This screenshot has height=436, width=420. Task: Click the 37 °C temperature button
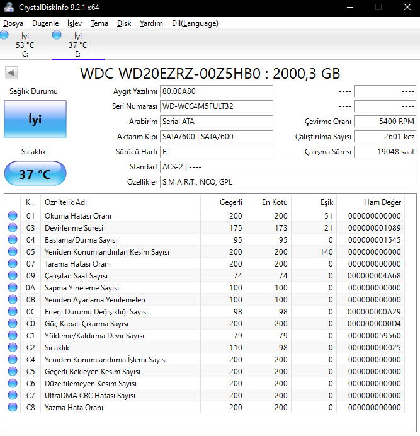(x=35, y=173)
